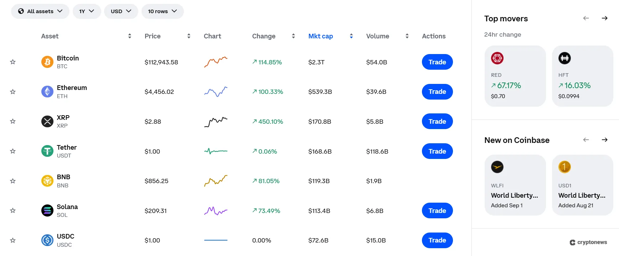This screenshot has height=256, width=619.
Task: Star BNB to add to watchlist
Action: 13,181
